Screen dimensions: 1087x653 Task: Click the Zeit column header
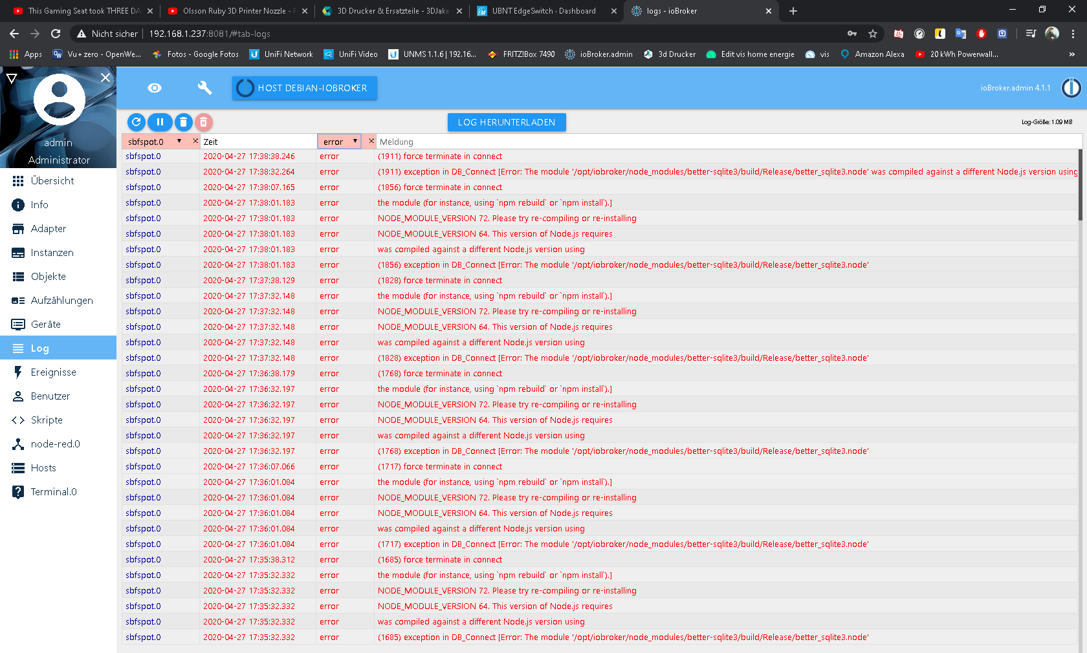(258, 142)
